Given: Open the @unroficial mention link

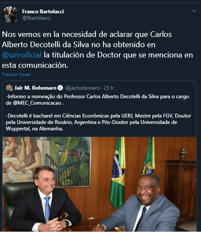Looking at the screenshot, I should coord(22,55).
